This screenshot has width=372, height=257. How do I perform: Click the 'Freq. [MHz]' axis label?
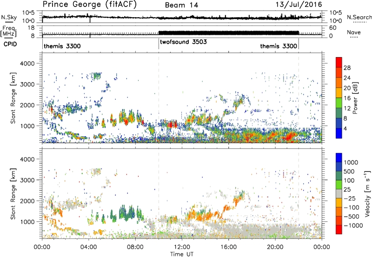coord(8,32)
